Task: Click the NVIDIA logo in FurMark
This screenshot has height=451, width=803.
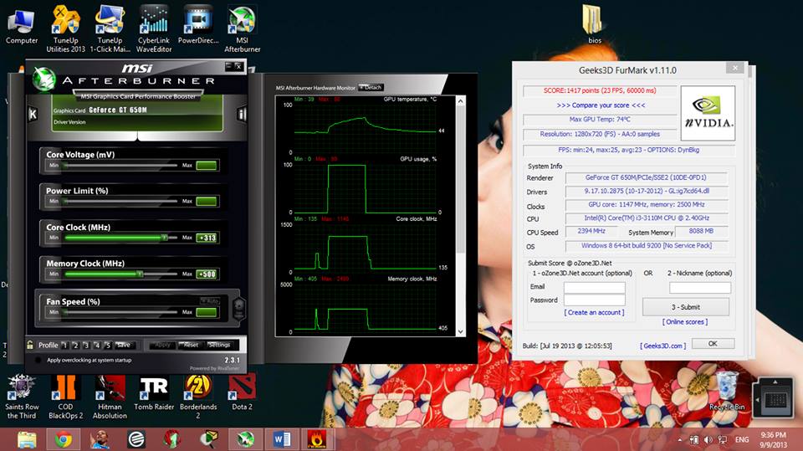Action: point(708,113)
